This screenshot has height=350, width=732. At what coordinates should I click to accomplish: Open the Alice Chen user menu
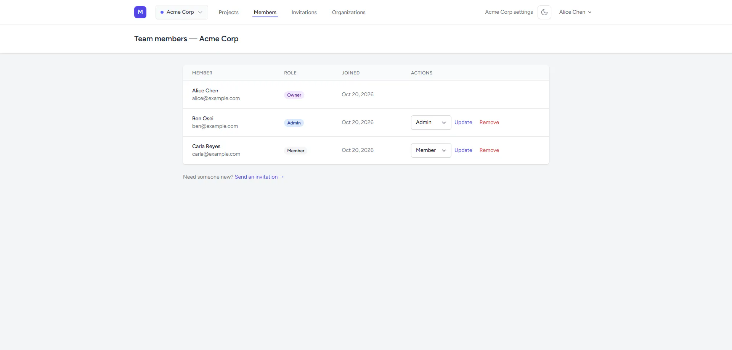[x=575, y=12]
